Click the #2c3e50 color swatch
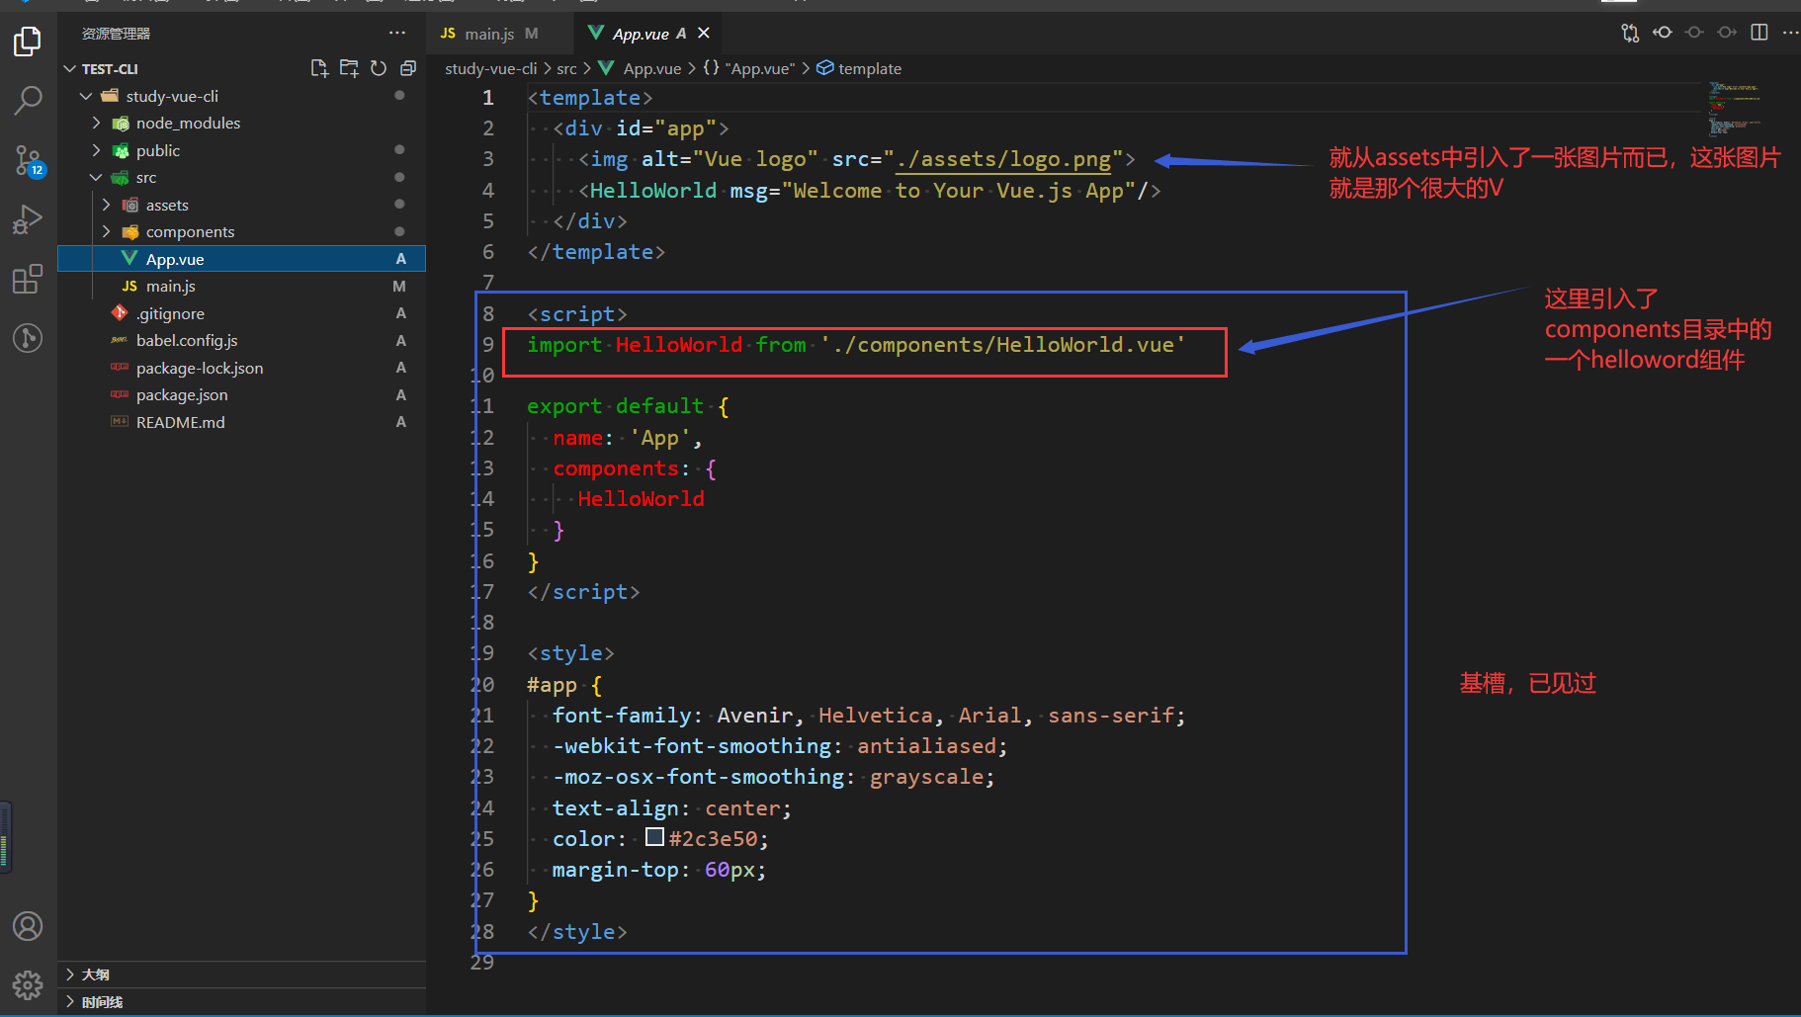 pyautogui.click(x=654, y=837)
